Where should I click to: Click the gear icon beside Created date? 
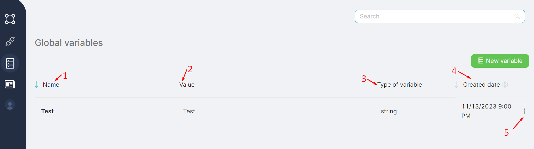pos(505,84)
